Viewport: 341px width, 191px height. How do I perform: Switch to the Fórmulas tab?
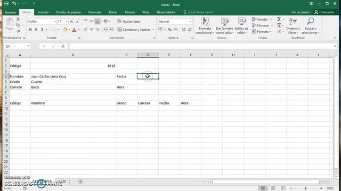tap(95, 12)
